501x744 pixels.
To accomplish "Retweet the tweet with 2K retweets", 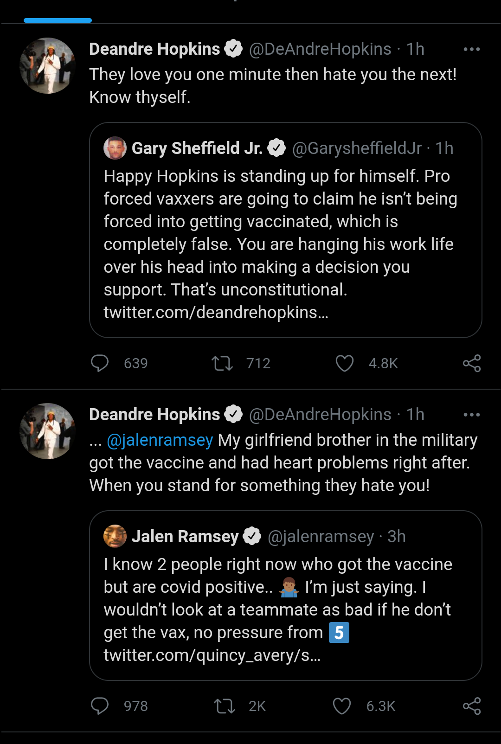I will (224, 706).
